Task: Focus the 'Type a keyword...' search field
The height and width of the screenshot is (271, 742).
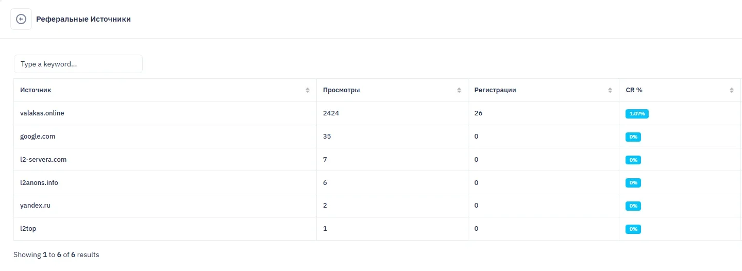Action: (78, 64)
